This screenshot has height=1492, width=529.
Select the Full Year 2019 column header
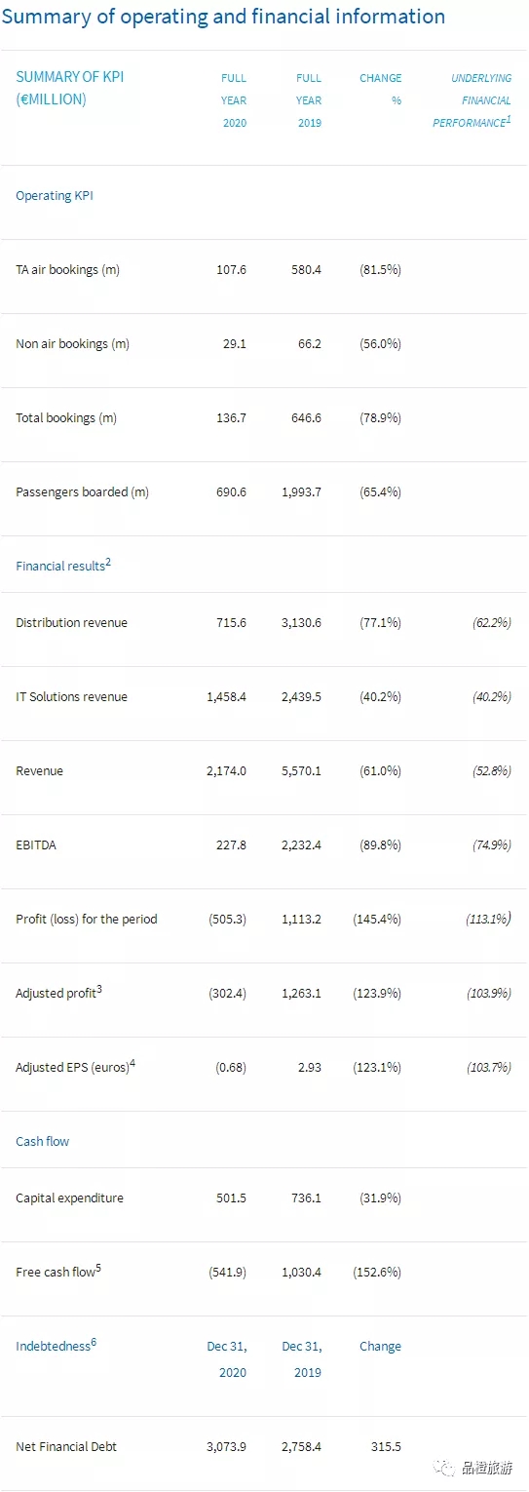click(x=309, y=100)
